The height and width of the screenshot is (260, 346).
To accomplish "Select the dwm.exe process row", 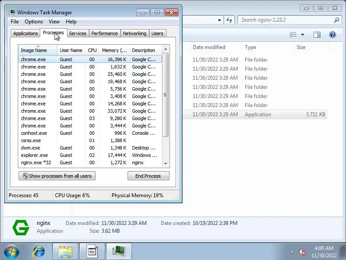I will tap(90, 148).
